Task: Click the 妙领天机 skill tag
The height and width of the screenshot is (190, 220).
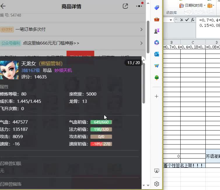Action: coord(63,70)
